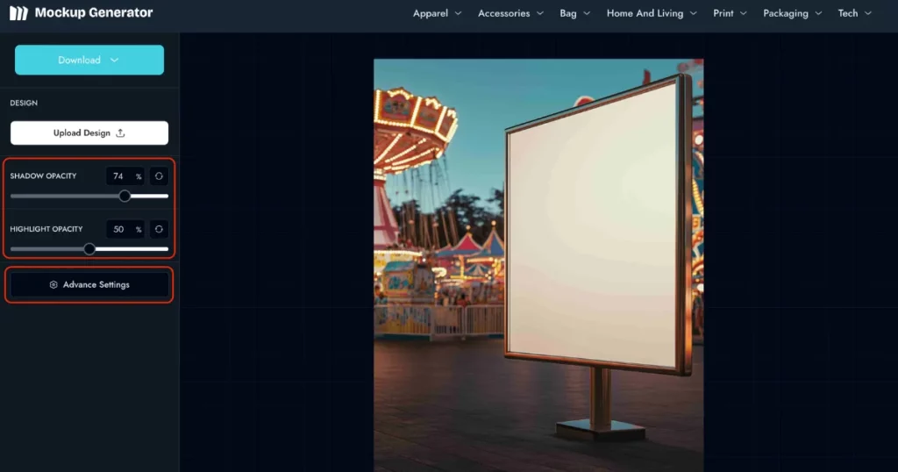Click the Highlight Opacity slider handle

[89, 249]
